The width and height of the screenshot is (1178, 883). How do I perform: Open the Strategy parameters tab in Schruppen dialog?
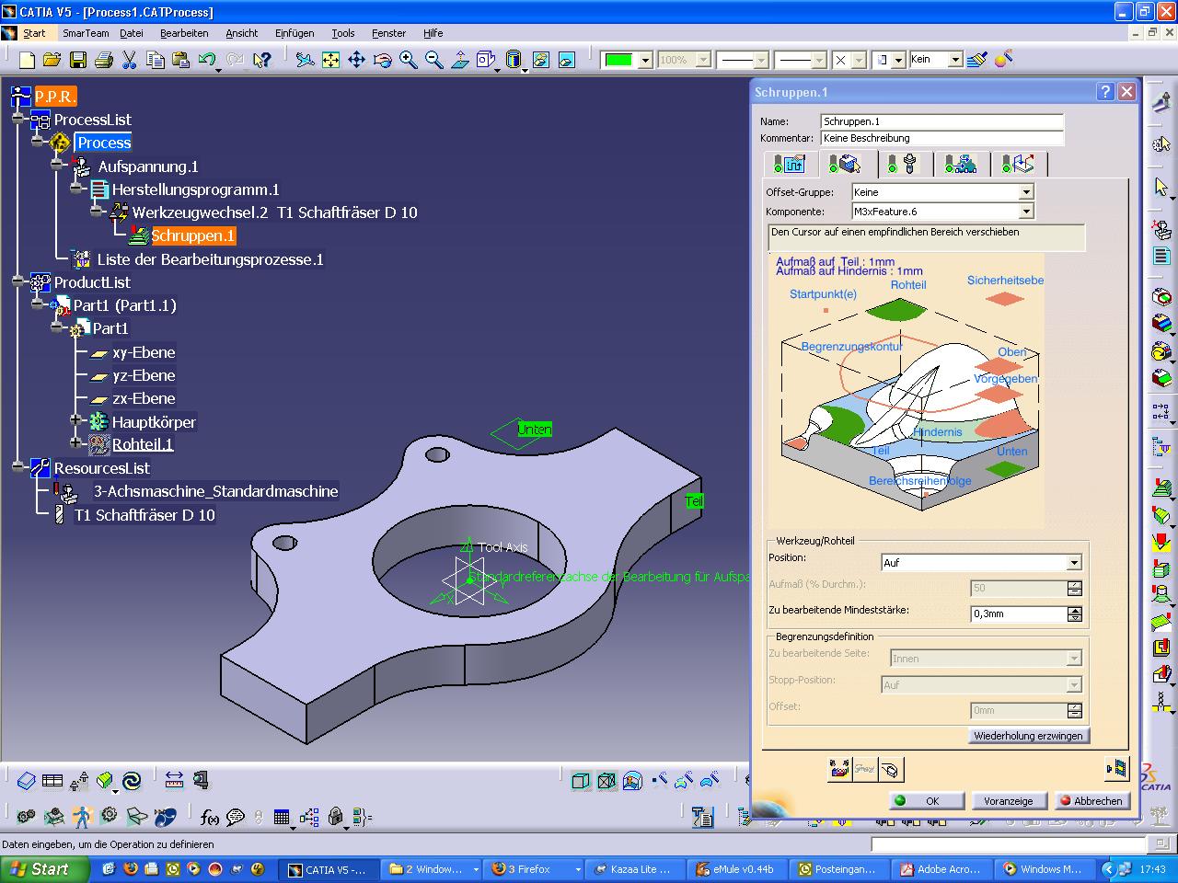[791, 164]
